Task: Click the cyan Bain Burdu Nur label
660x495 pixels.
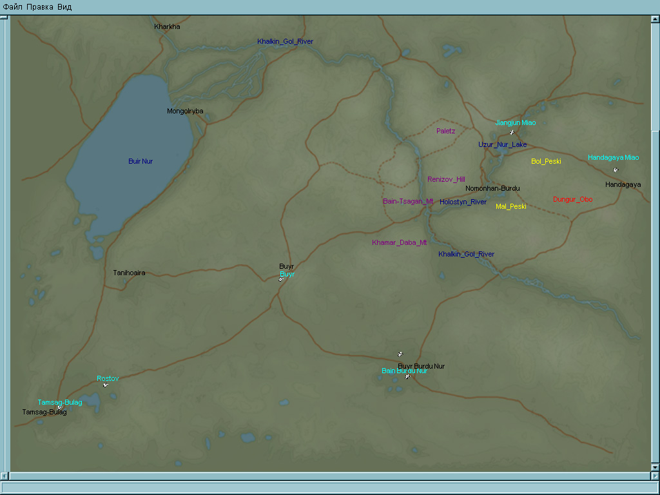Action: pyautogui.click(x=405, y=371)
